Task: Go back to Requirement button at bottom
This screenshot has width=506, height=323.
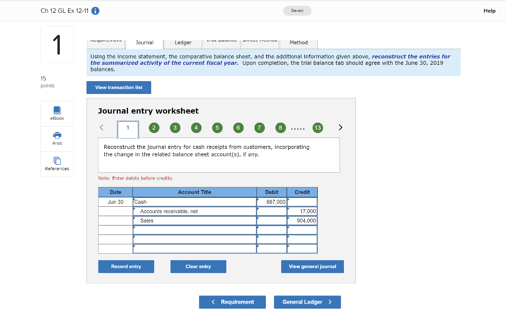Action: point(232,302)
